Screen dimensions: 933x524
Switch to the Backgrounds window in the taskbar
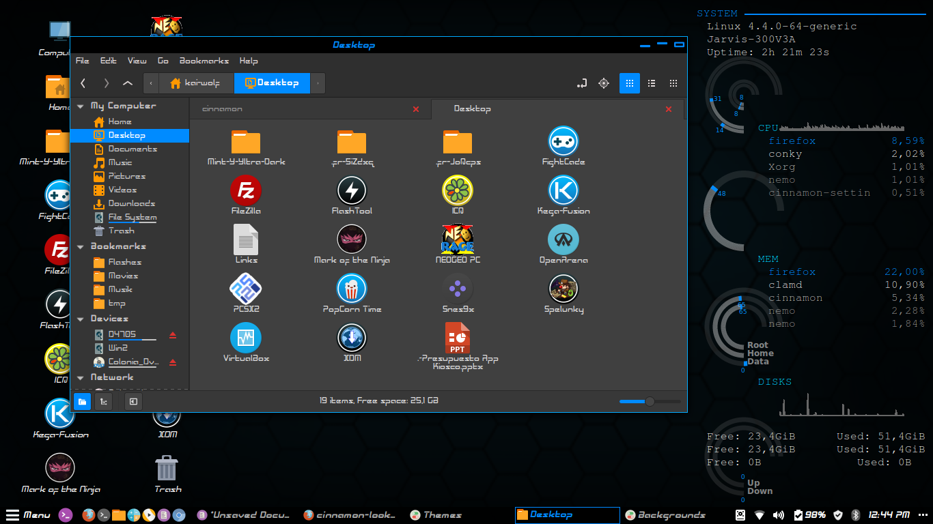(x=665, y=515)
